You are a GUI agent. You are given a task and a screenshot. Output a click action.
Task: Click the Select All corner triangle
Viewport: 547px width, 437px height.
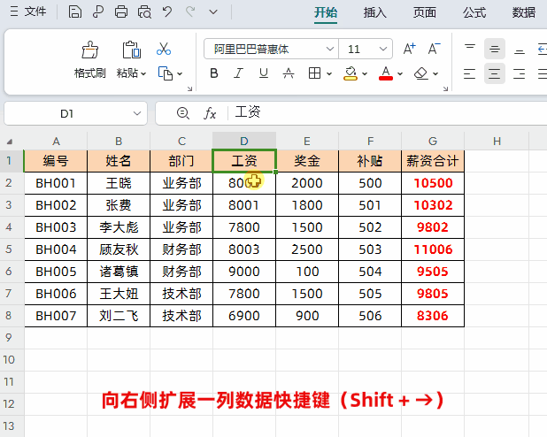point(10,142)
